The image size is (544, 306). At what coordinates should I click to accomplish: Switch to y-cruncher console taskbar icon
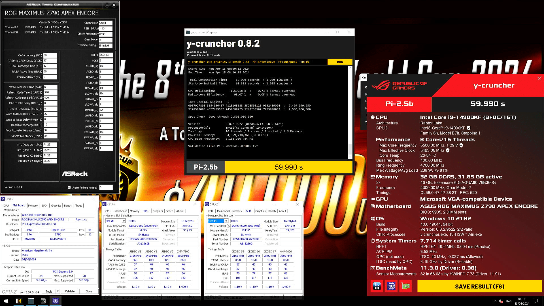click(31, 301)
